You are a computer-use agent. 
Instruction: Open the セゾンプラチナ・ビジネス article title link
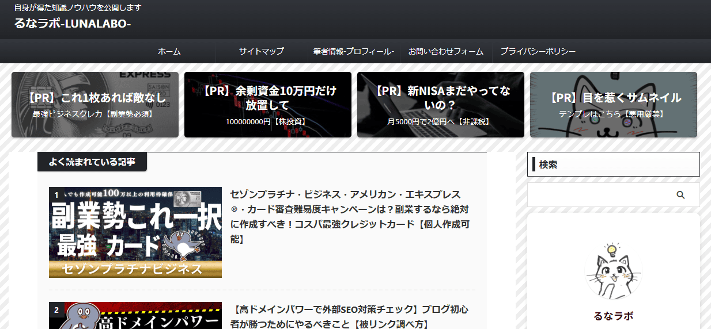349,216
